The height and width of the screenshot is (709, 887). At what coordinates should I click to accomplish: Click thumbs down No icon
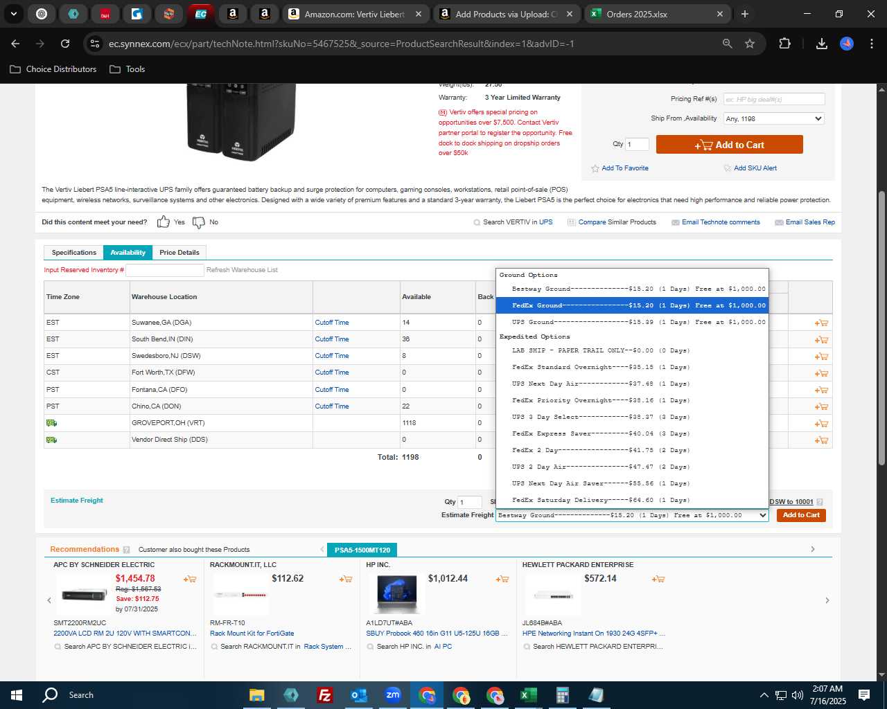coord(199,222)
